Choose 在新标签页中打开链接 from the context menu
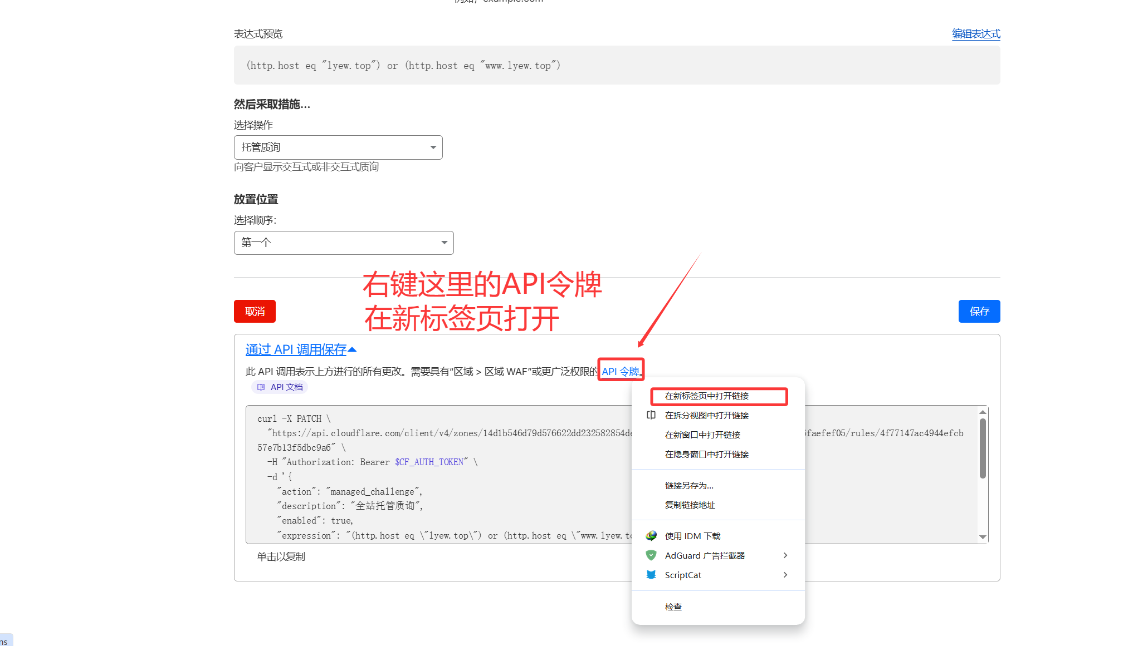 pos(718,396)
